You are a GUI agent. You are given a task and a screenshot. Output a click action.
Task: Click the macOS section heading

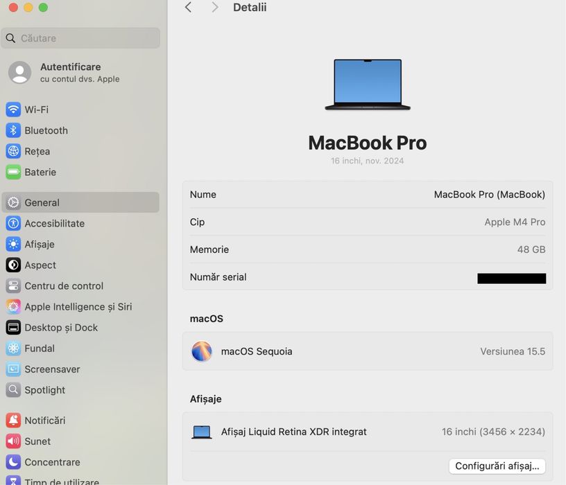207,319
